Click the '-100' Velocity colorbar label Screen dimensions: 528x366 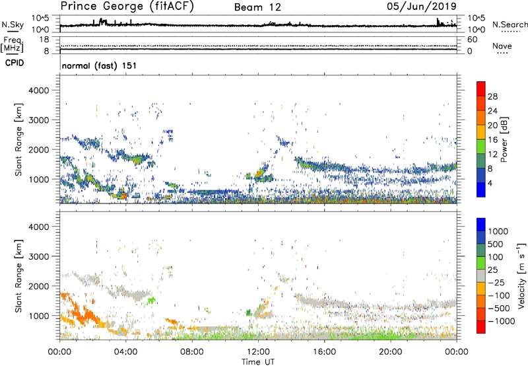(499, 295)
